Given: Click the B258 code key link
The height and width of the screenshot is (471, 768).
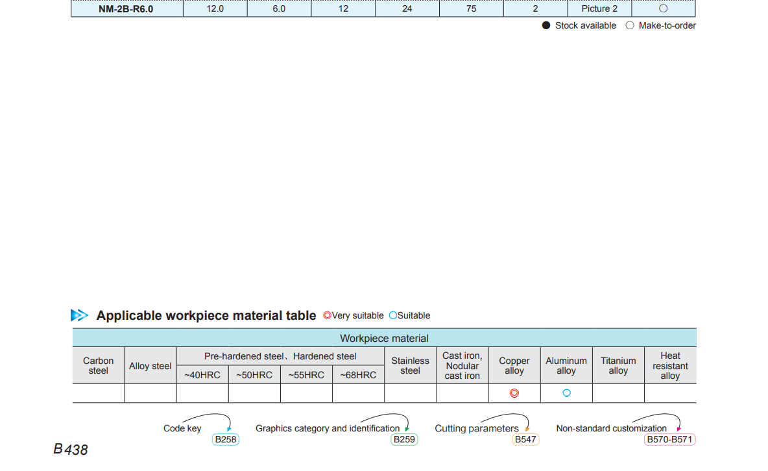Looking at the screenshot, I should click(x=226, y=439).
